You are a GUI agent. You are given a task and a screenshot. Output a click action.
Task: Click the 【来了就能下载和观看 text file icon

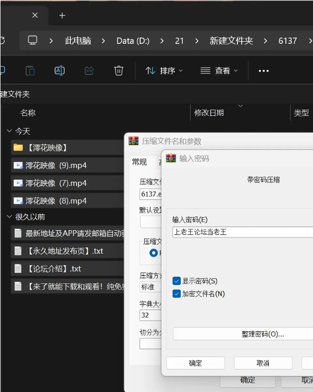(x=18, y=286)
